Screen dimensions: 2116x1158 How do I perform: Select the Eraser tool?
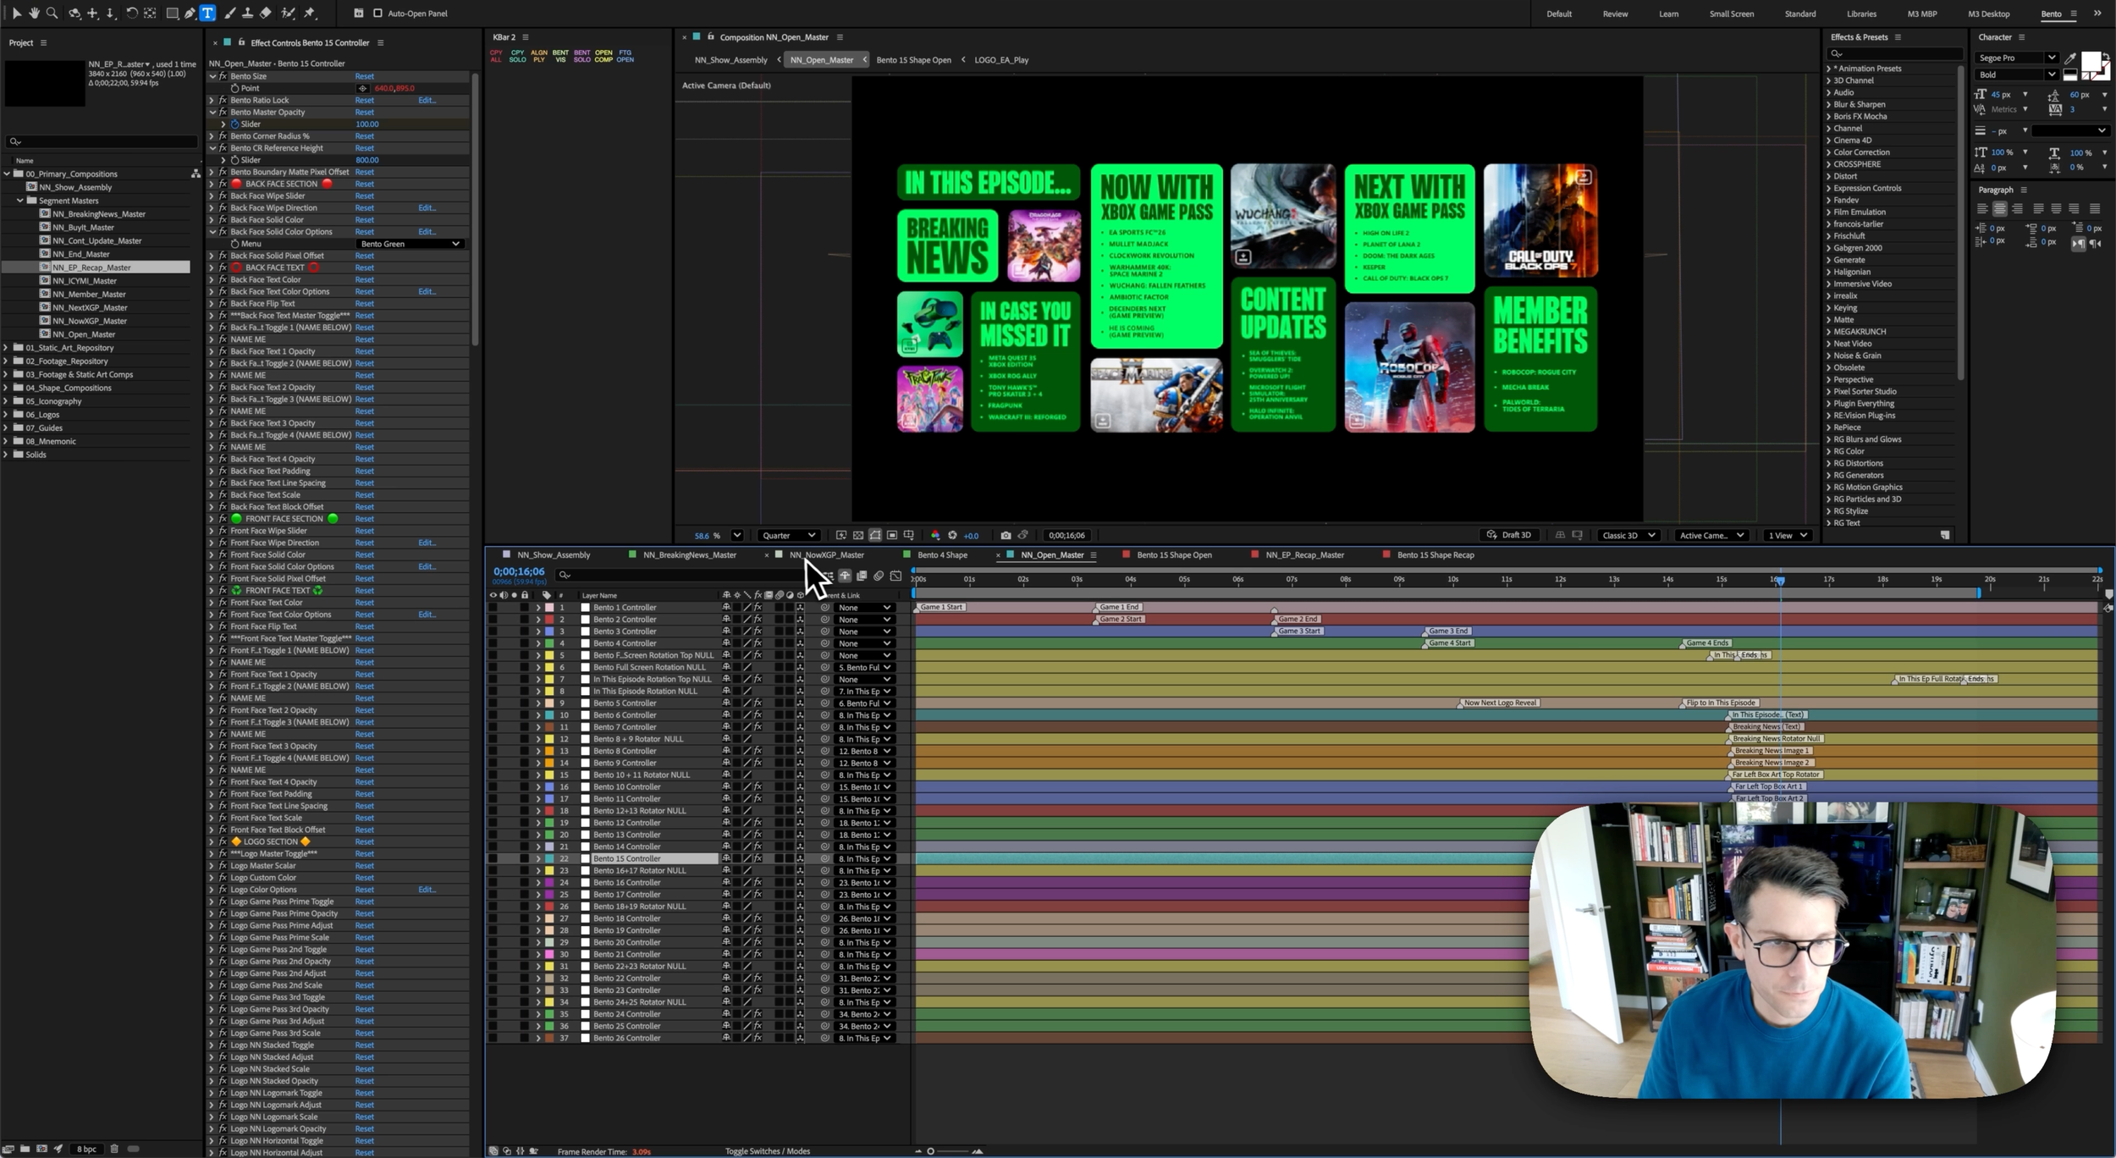[x=265, y=13]
